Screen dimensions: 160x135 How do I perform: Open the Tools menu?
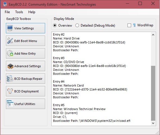[19, 12]
